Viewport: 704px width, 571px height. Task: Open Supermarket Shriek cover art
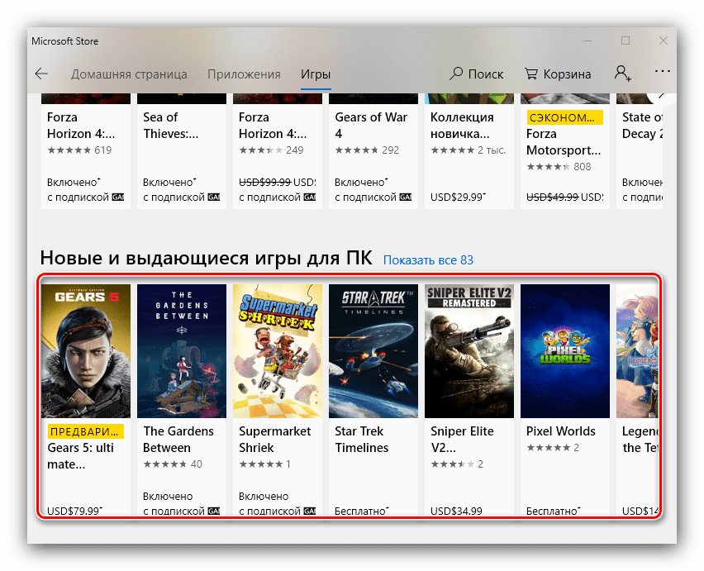(278, 351)
